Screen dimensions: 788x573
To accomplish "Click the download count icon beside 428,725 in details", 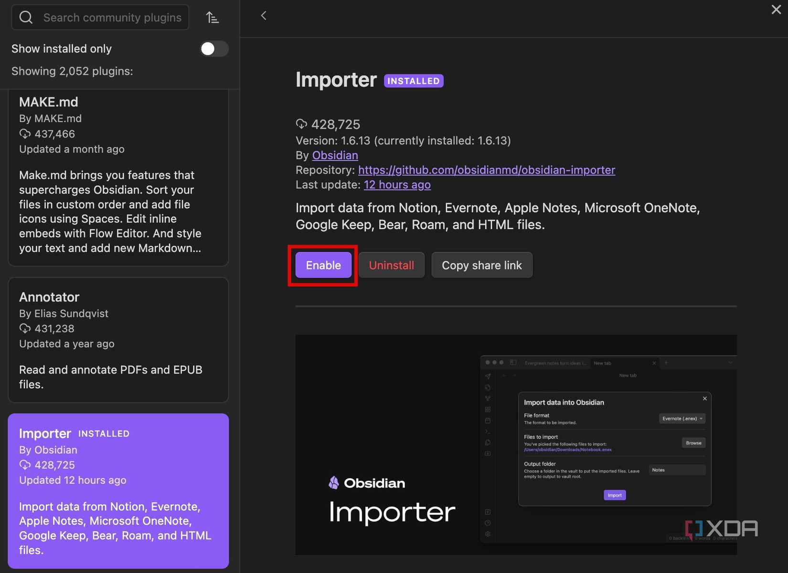I will coord(301,124).
